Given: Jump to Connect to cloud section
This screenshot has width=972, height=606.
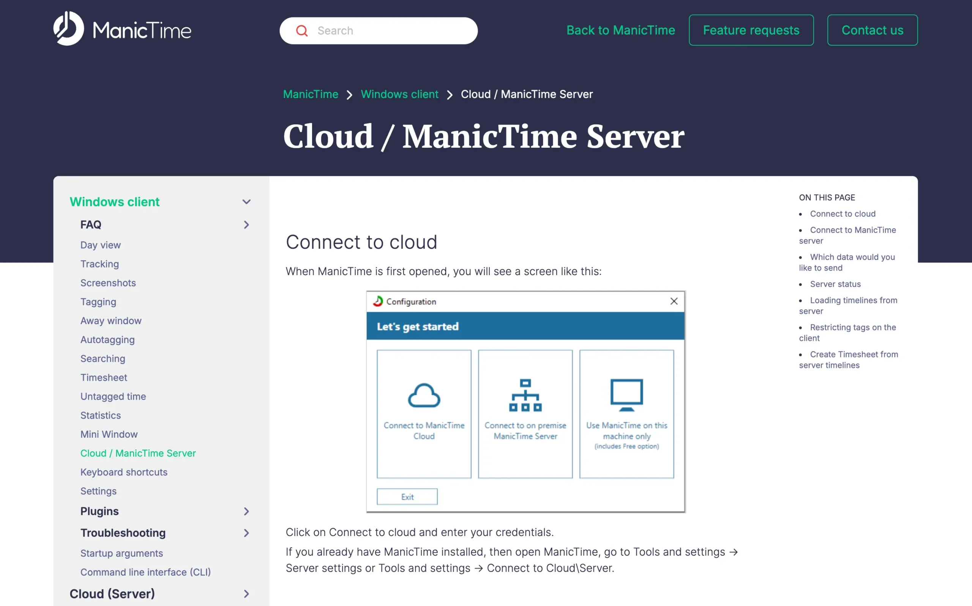Looking at the screenshot, I should click(x=843, y=214).
